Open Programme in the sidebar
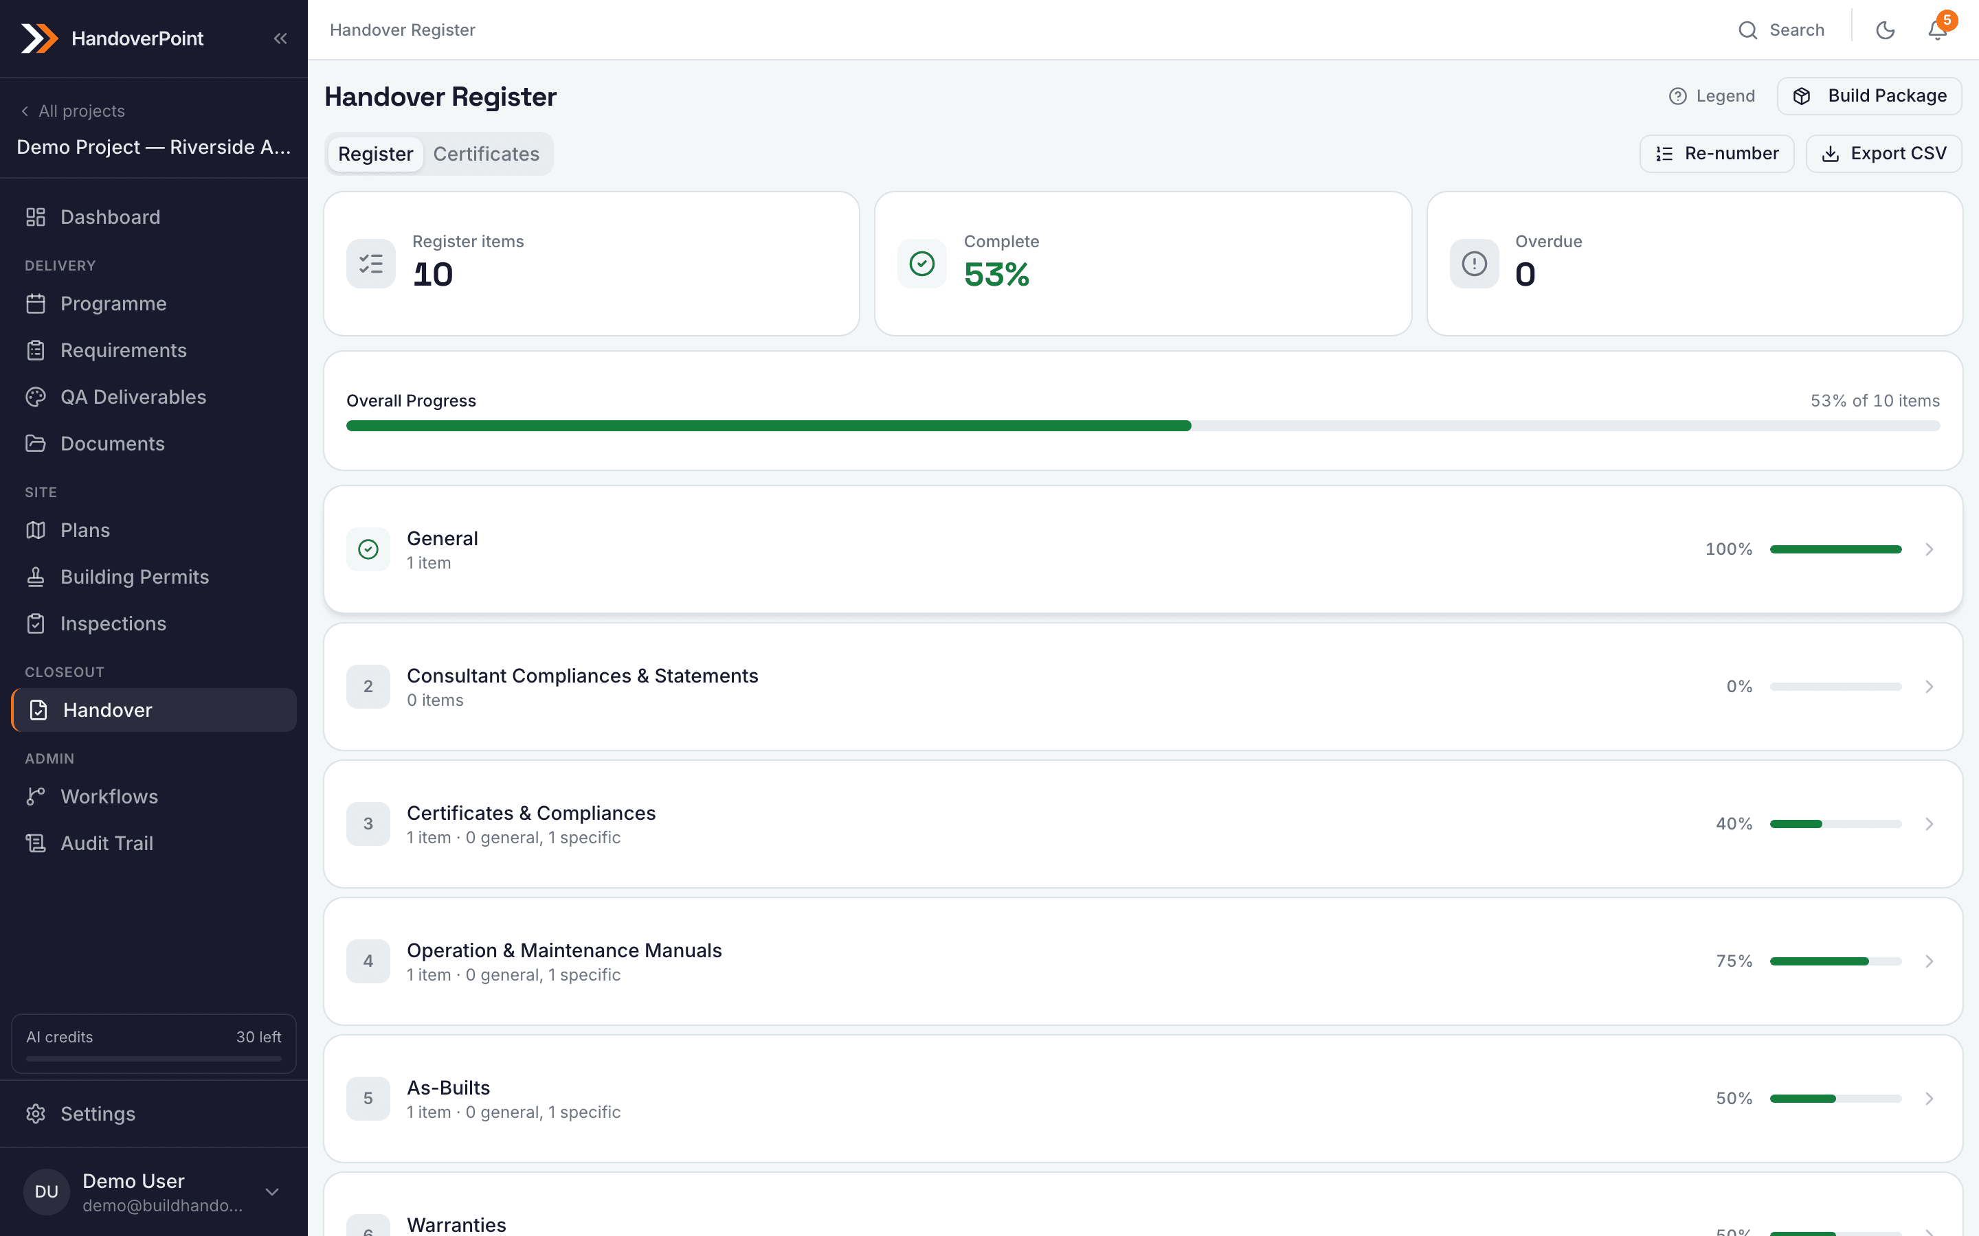Screen dimensions: 1979x1236 point(154,304)
